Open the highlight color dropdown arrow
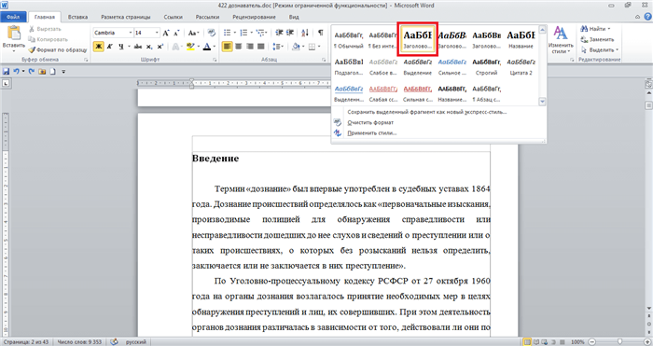The width and height of the screenshot is (653, 346). tap(198, 47)
